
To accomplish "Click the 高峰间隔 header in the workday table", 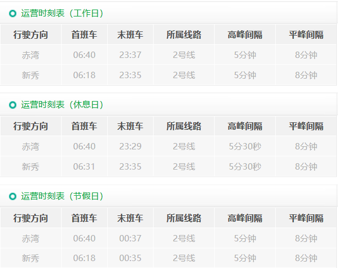I will (245, 35).
